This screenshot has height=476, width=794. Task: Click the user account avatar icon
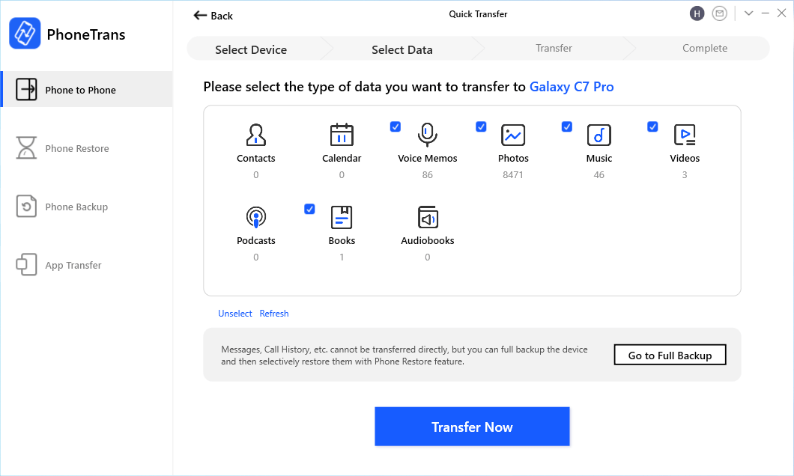pyautogui.click(x=697, y=13)
